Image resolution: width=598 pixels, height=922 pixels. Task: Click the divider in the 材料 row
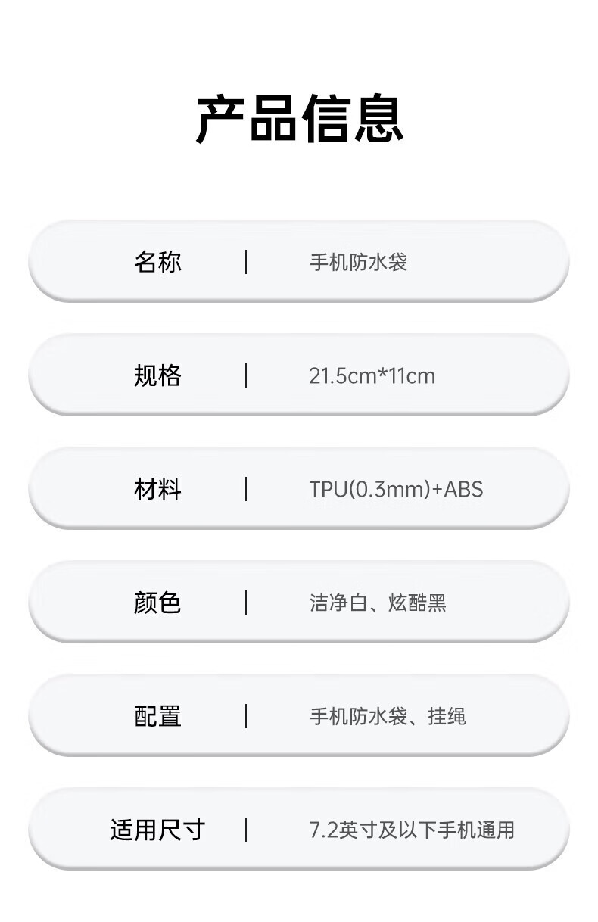point(246,489)
